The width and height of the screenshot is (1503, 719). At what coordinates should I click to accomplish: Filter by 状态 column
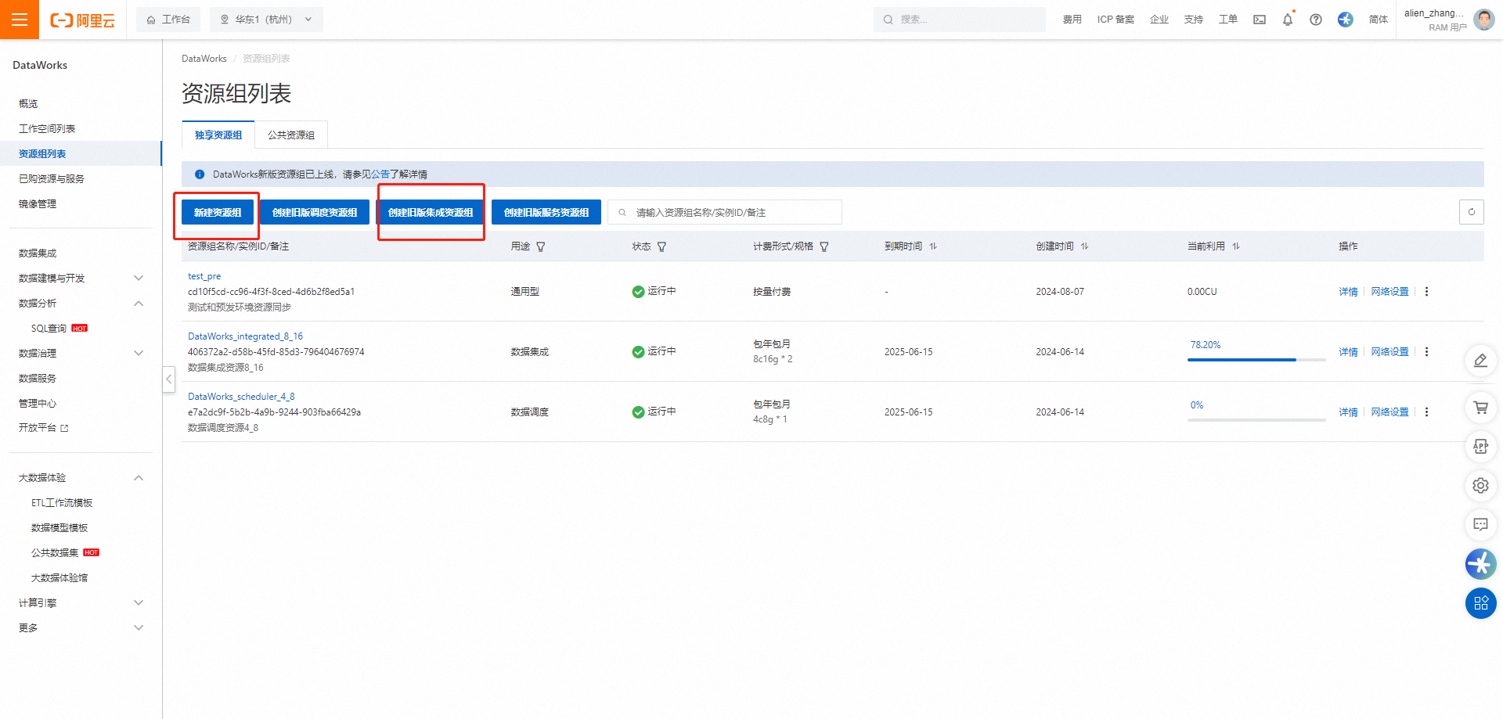pos(661,246)
